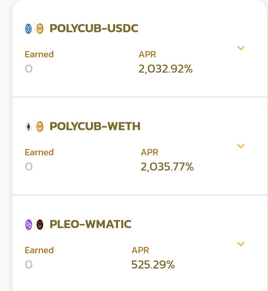Click the Earned label in PLEO-WMATIC row
268x291 pixels.
point(39,250)
